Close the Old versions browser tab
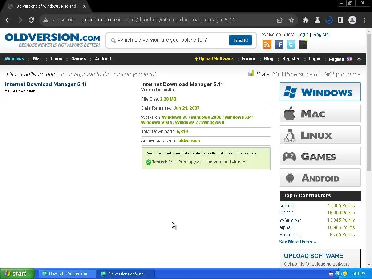The width and height of the screenshot is (372, 279). [84, 6]
